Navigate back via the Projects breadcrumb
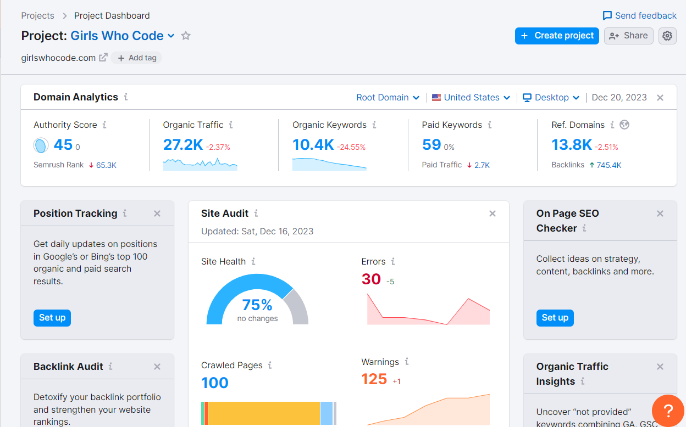 coord(37,15)
